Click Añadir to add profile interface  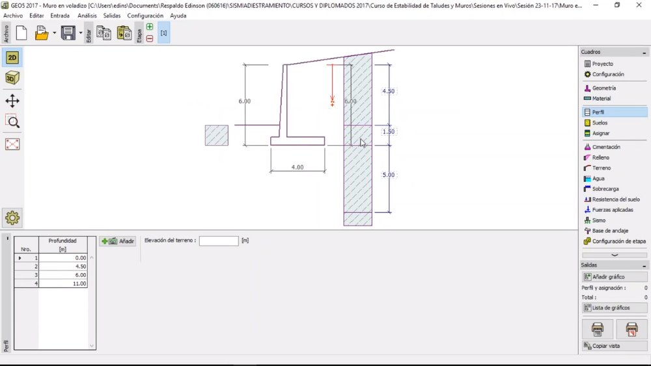118,241
